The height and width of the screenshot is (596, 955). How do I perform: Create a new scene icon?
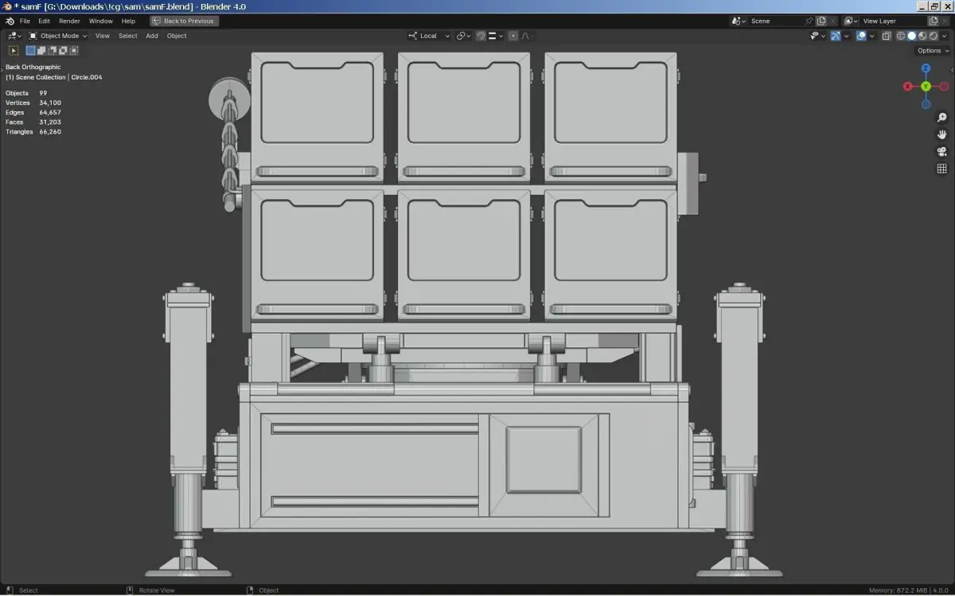(821, 21)
